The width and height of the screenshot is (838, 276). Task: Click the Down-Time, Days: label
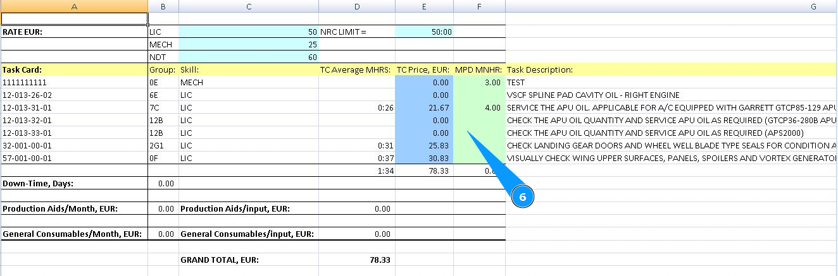74,183
